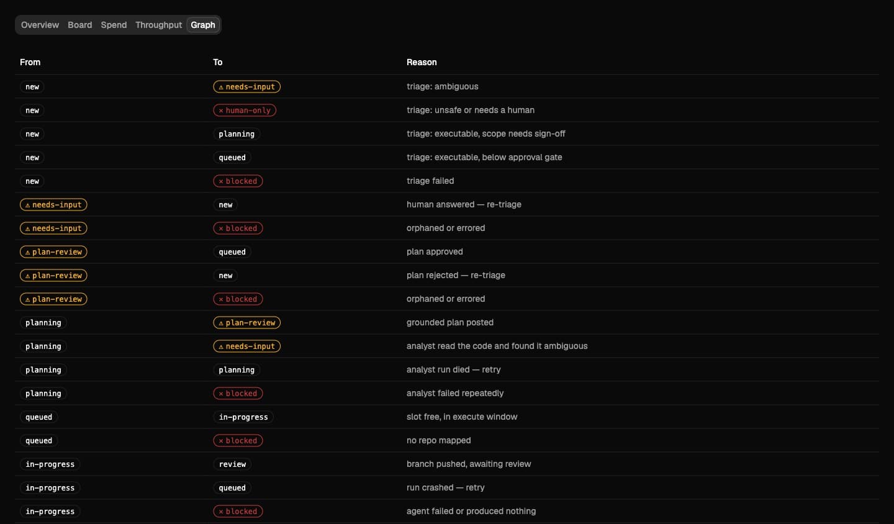
Task: Select queued badge in the slot free row
Action: click(x=38, y=417)
